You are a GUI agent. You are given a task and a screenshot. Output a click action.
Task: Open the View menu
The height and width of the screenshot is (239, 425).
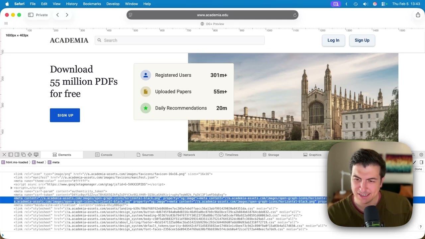click(56, 4)
